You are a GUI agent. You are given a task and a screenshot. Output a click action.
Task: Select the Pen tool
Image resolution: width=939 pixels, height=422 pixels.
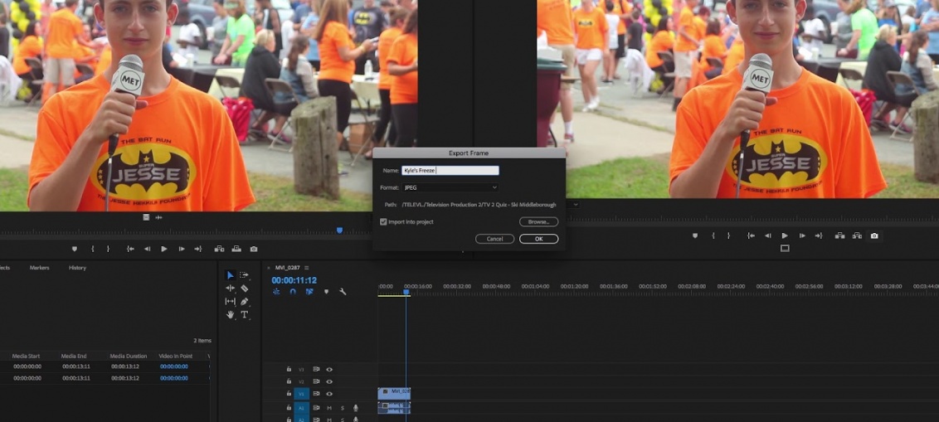(245, 302)
